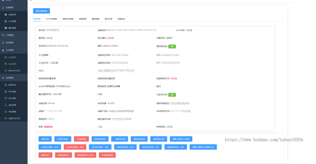Screen dimensions: 316x164
Task: Click the 登录日志 icon
Action: pyautogui.click(x=6, y=85)
